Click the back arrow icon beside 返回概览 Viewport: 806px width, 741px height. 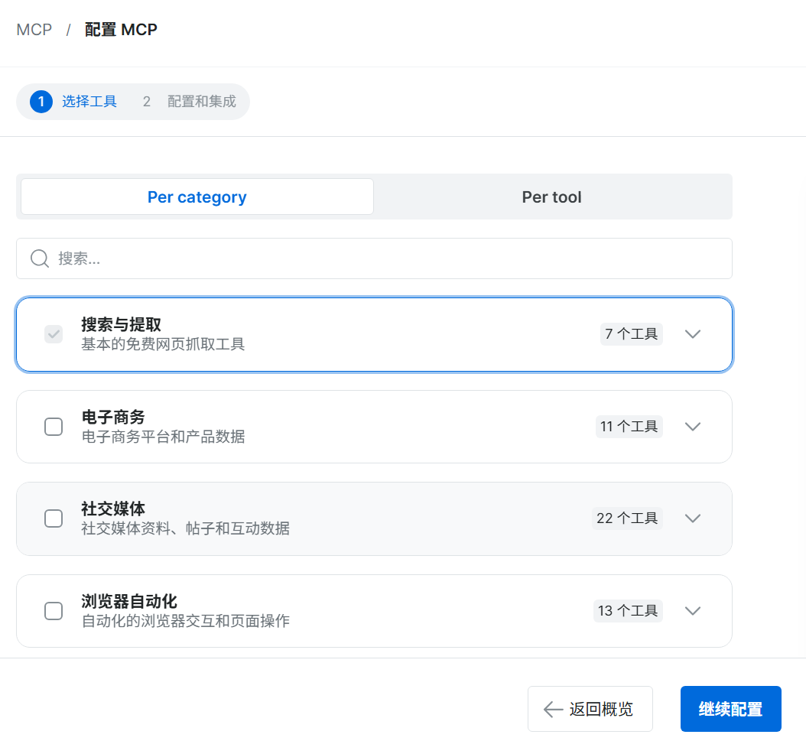coord(553,709)
